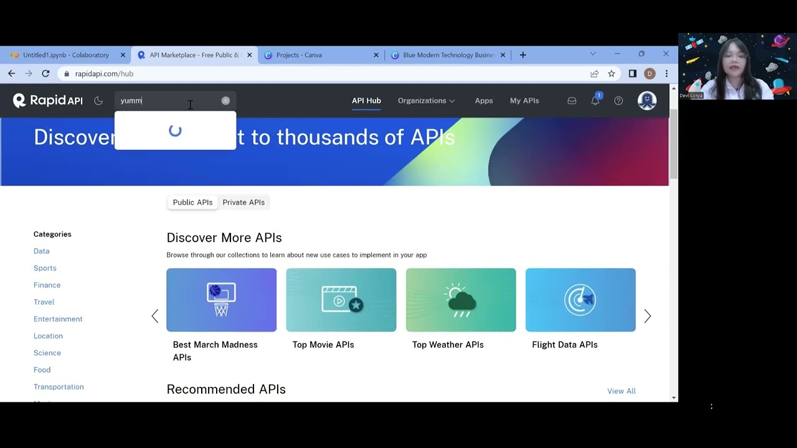Viewport: 797px width, 448px height.
Task: Click the RapidAPI logo
Action: pyautogui.click(x=48, y=101)
